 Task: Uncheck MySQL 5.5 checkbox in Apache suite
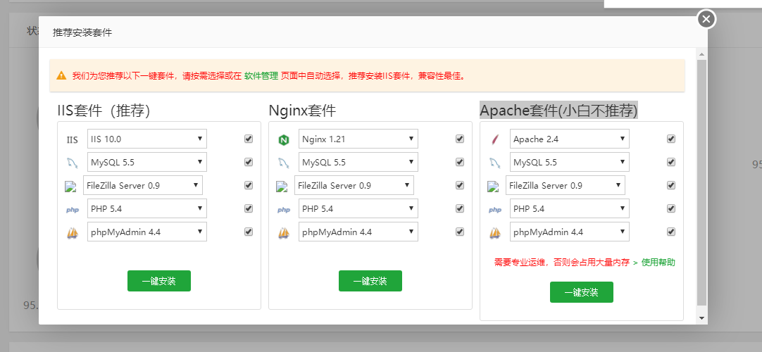[x=671, y=162]
